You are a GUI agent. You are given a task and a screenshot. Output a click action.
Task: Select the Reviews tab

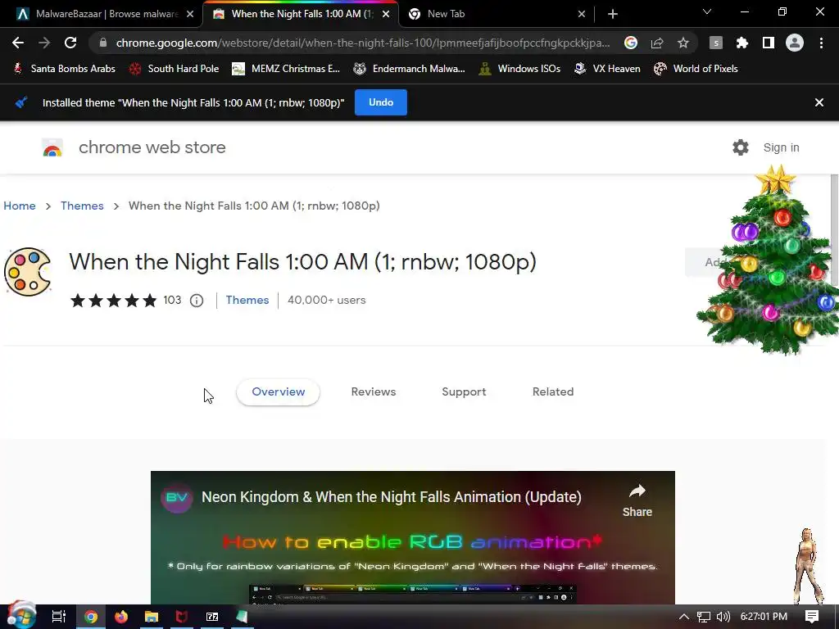point(374,392)
